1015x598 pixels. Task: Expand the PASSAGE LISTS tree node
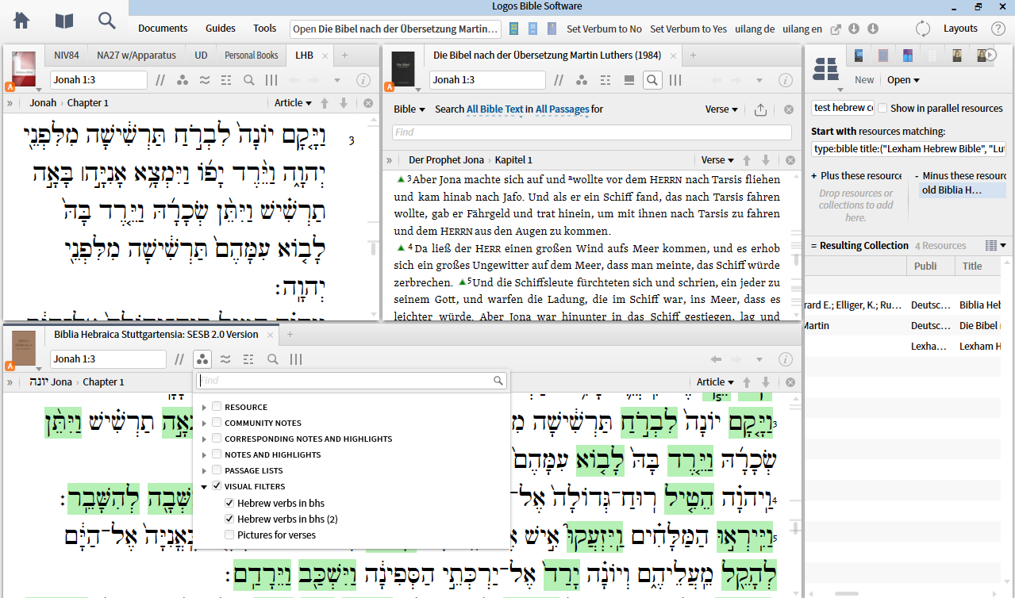point(204,470)
